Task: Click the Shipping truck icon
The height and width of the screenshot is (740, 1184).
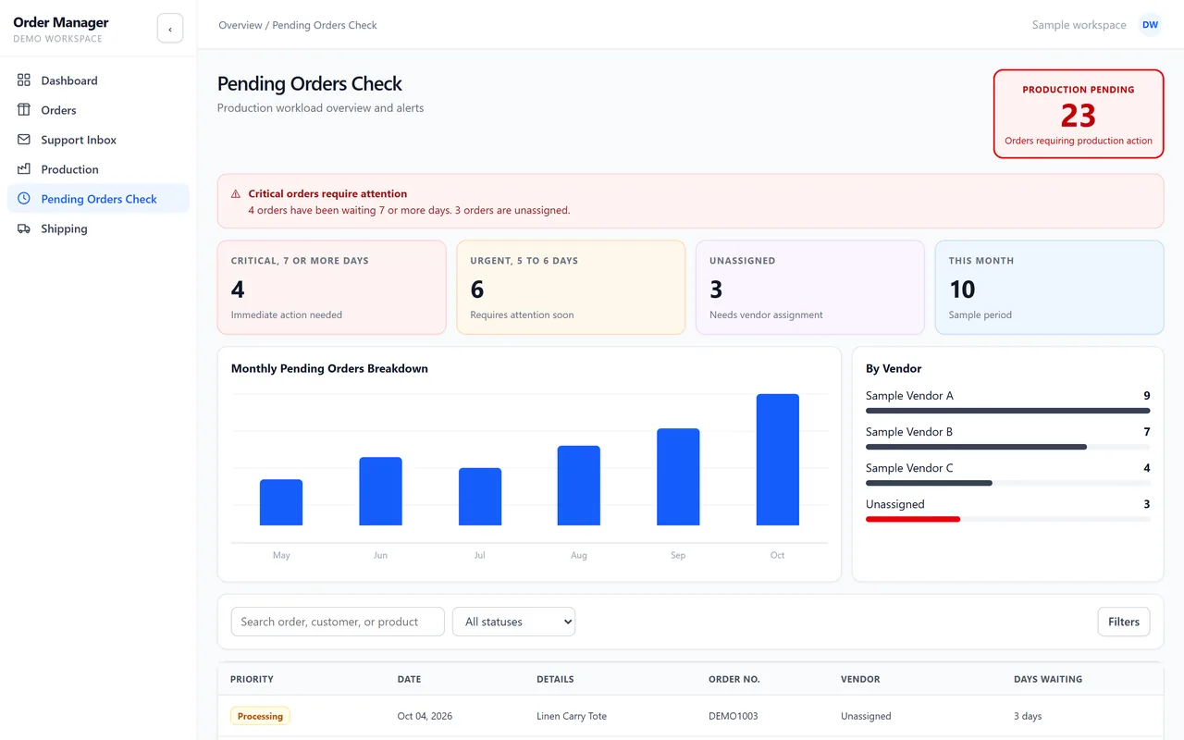Action: click(x=24, y=228)
